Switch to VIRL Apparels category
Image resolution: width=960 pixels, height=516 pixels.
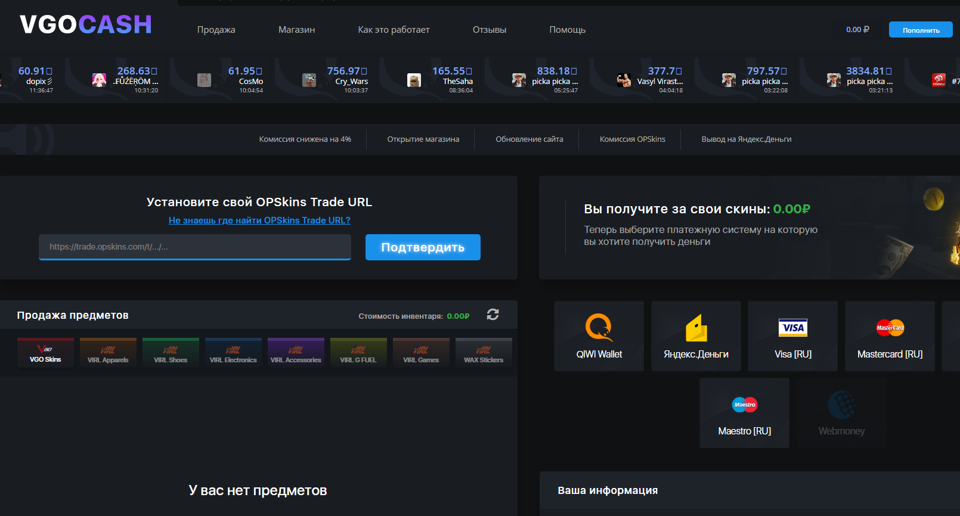pyautogui.click(x=108, y=353)
